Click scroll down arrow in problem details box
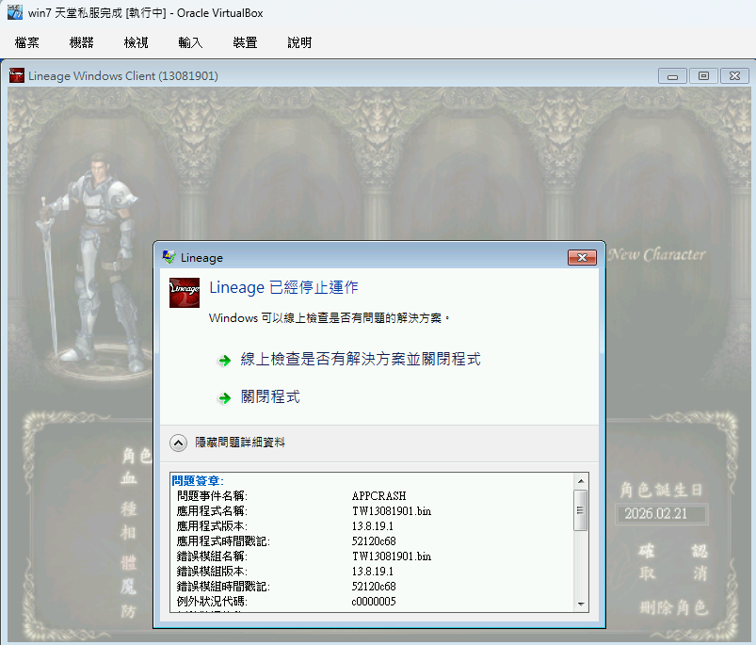The height and width of the screenshot is (645, 756). point(581,604)
